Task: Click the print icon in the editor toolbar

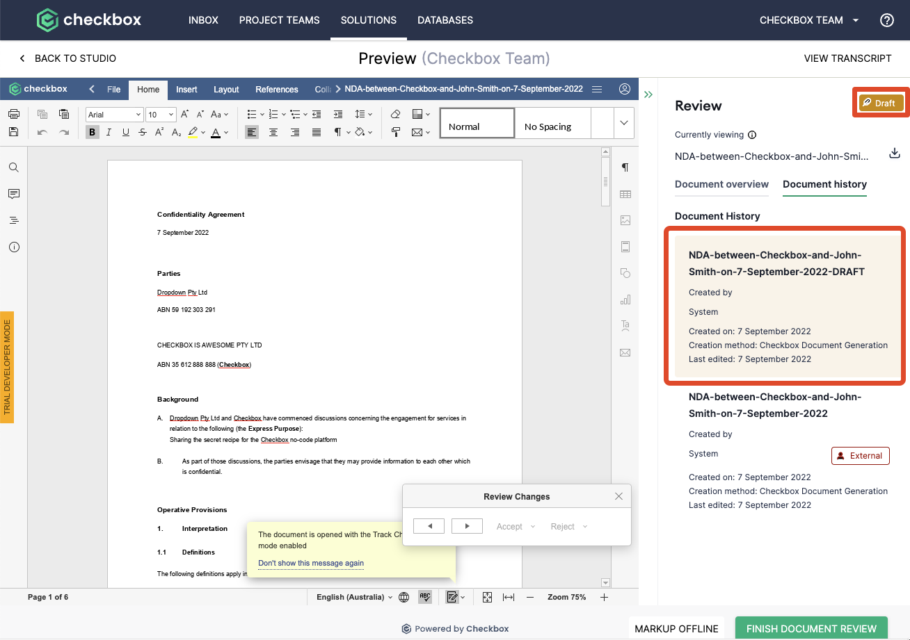Action: point(13,115)
